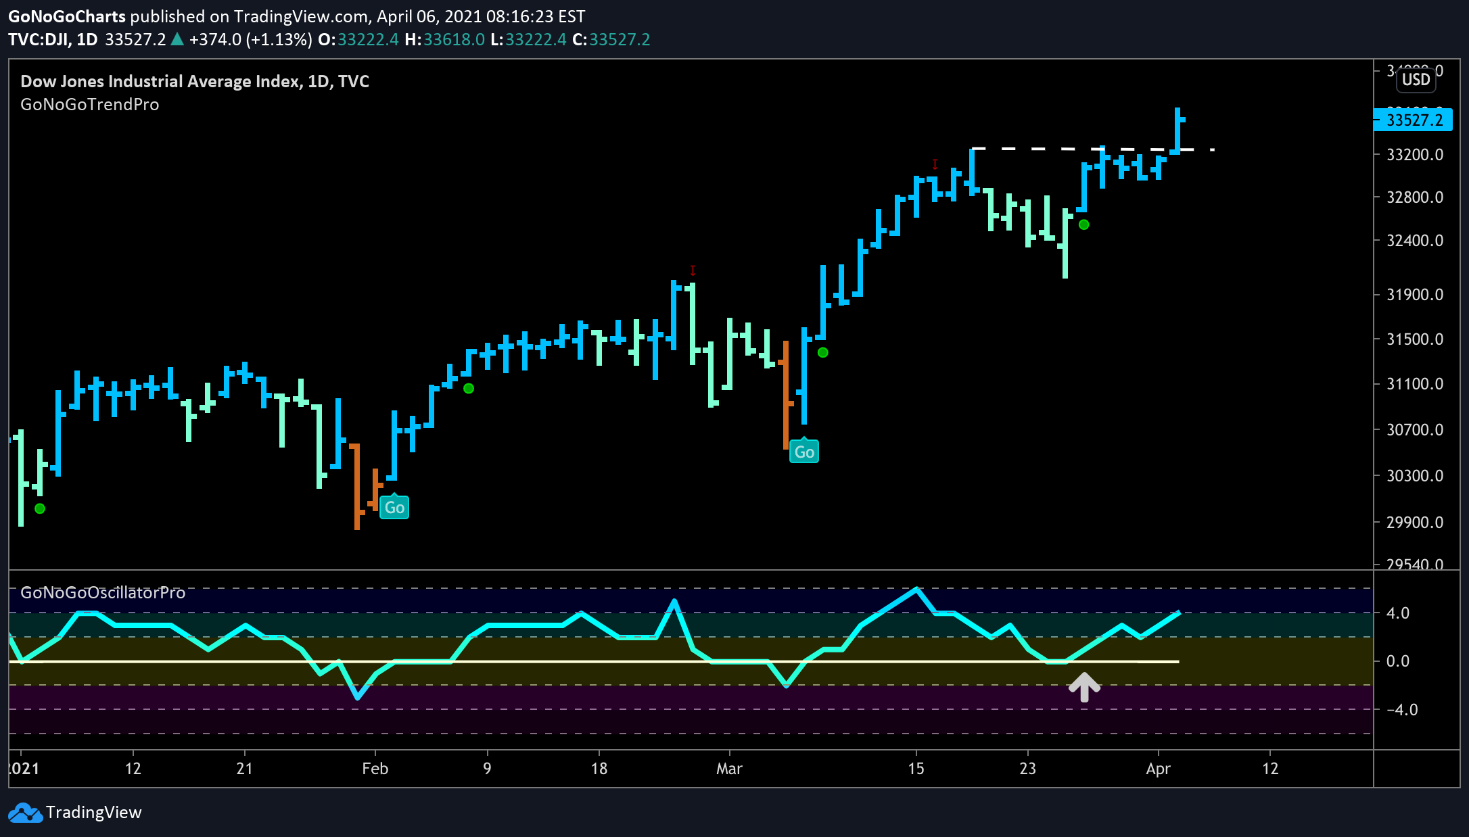This screenshot has width=1469, height=837.
Task: Click the 9 date label on time axis
Action: pyautogui.click(x=488, y=769)
